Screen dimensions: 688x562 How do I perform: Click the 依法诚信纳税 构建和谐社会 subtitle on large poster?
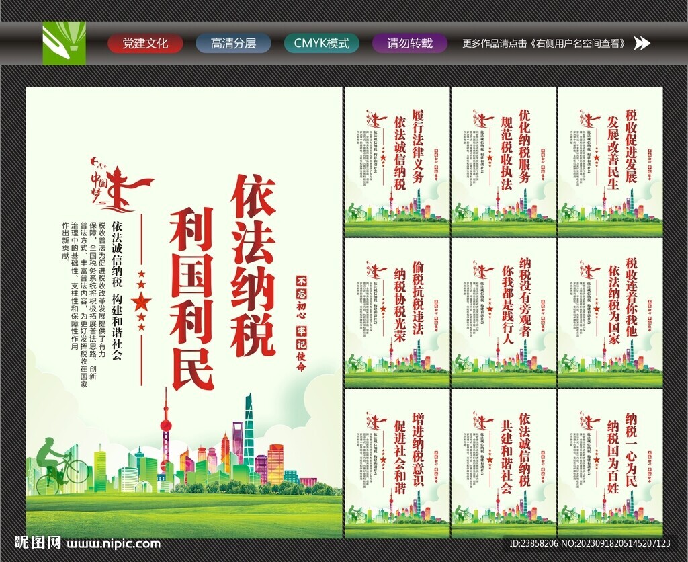(x=116, y=290)
